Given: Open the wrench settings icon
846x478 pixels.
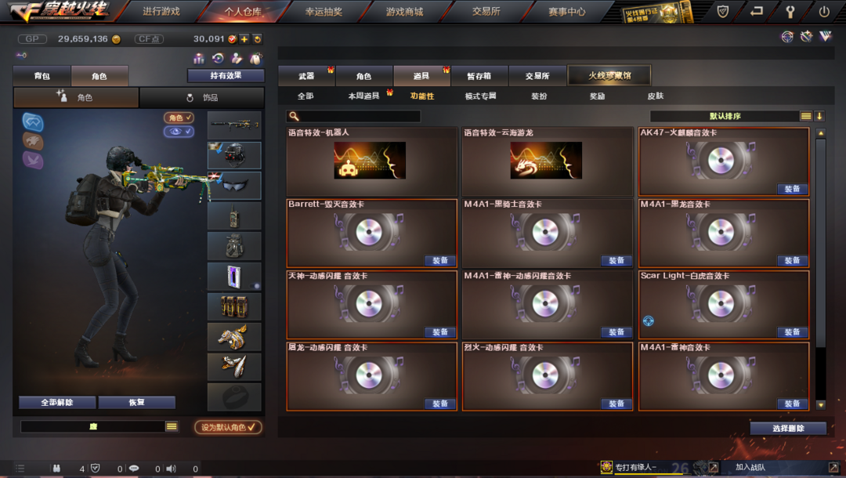Looking at the screenshot, I should (790, 11).
